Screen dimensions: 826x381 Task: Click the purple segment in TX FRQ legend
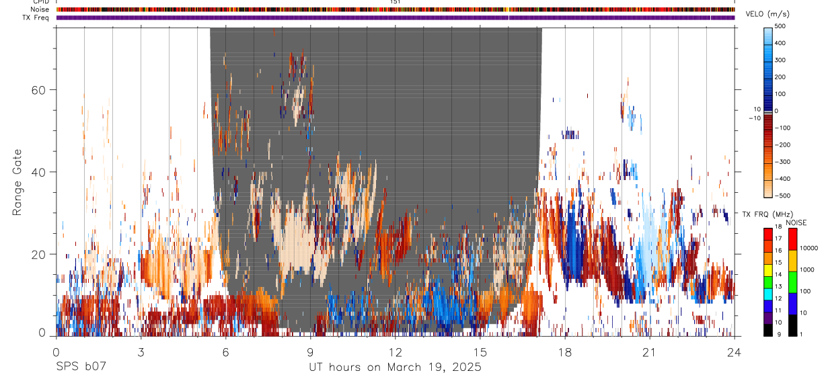pyautogui.click(x=768, y=316)
